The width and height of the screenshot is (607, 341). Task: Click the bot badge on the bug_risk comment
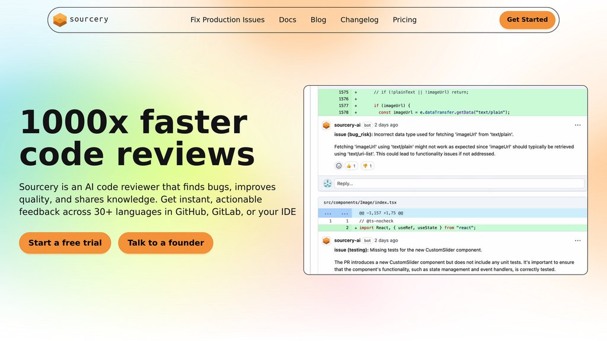(368, 126)
